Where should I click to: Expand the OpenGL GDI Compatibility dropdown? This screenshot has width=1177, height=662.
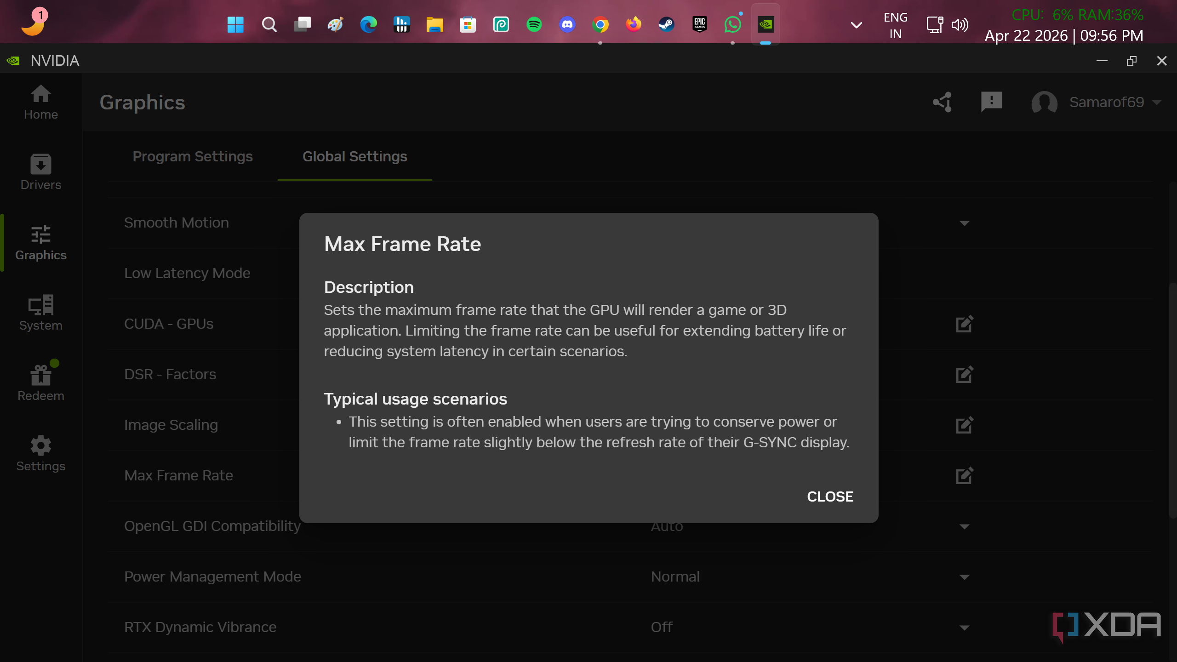965,526
